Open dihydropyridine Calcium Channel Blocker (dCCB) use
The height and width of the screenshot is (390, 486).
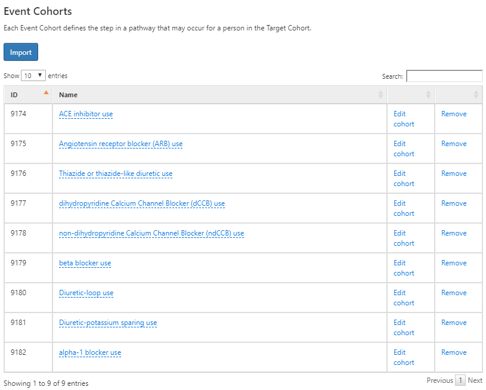pos(142,203)
